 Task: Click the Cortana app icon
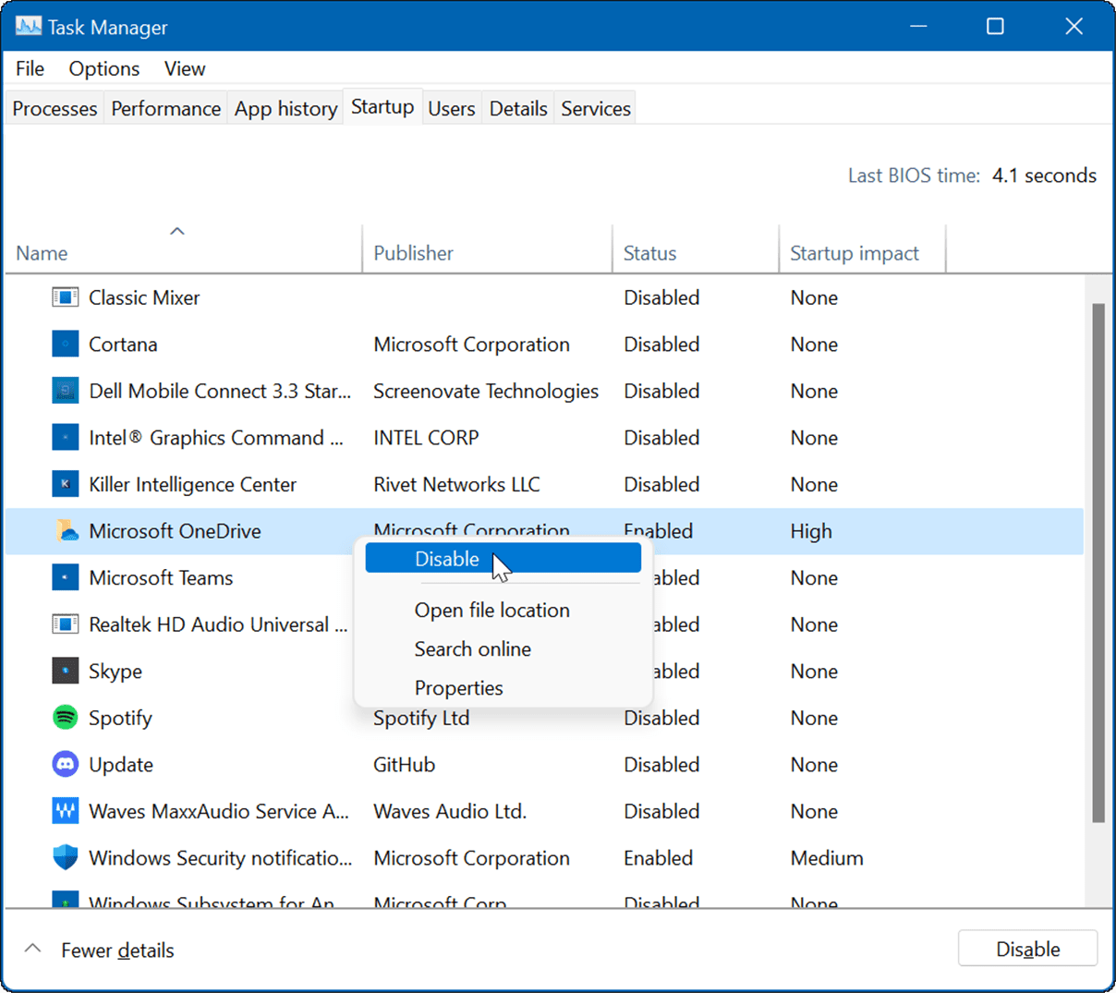[66, 344]
